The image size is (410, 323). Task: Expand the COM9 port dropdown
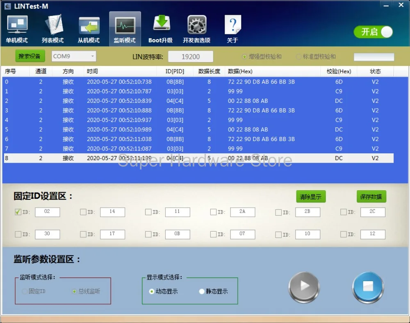coord(74,56)
